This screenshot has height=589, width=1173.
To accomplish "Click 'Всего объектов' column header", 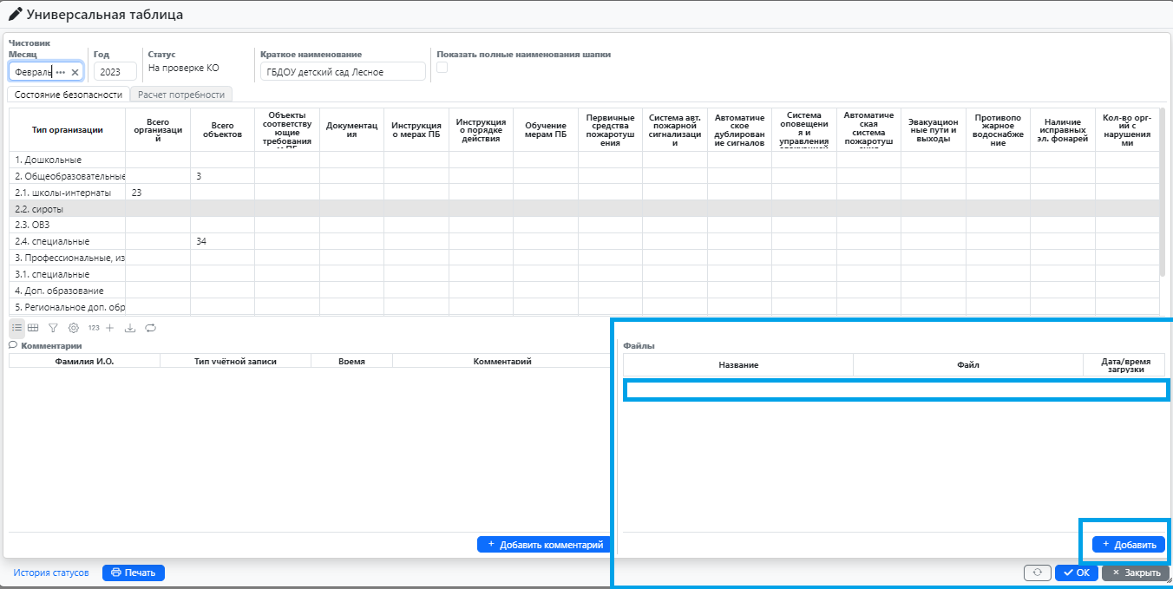I will point(222,130).
